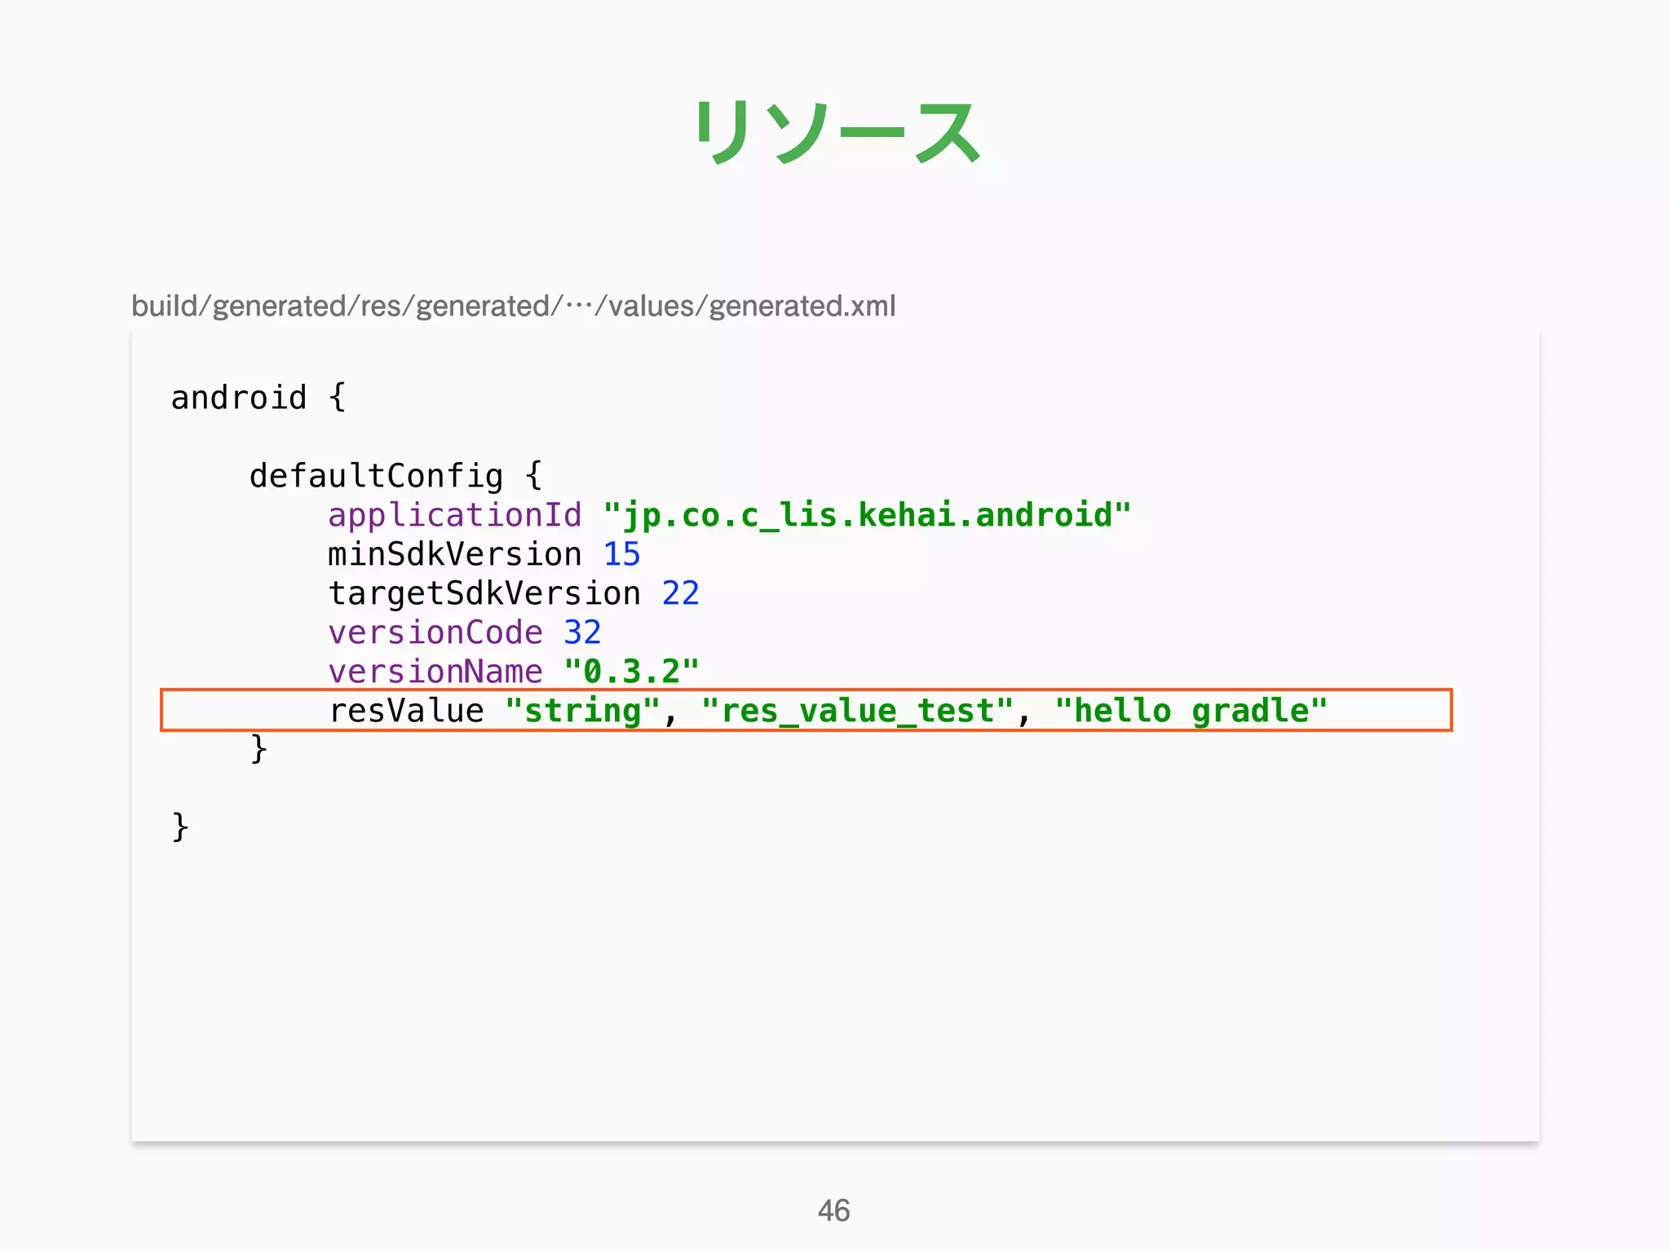Click the minSdkVersion keyword
The height and width of the screenshot is (1252, 1670).
coord(455,554)
